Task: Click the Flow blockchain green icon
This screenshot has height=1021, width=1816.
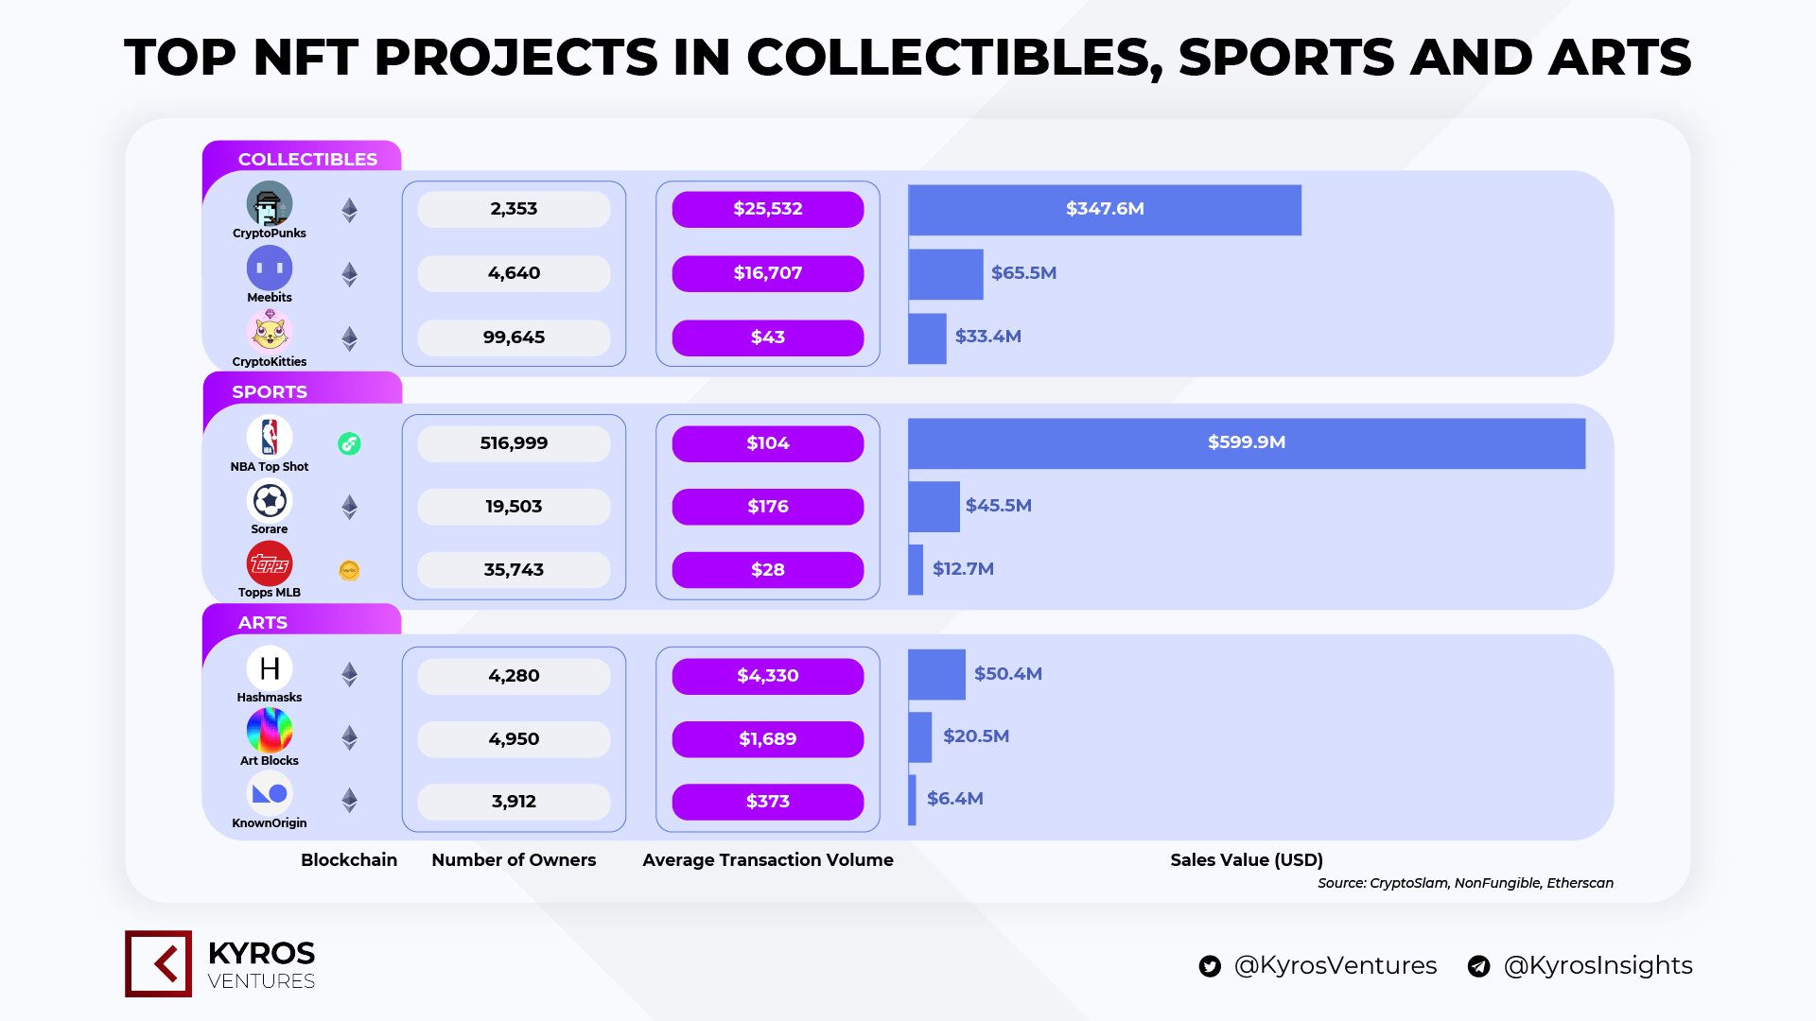Action: coord(349,443)
